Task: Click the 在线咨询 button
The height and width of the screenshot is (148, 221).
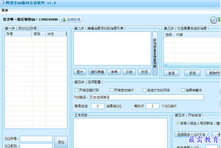Action: tap(71, 19)
